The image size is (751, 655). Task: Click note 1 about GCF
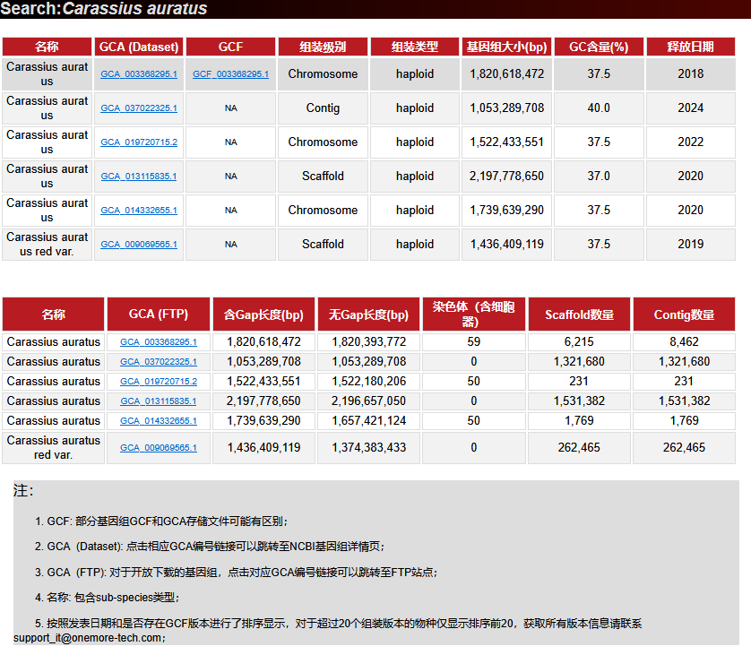click(x=161, y=521)
